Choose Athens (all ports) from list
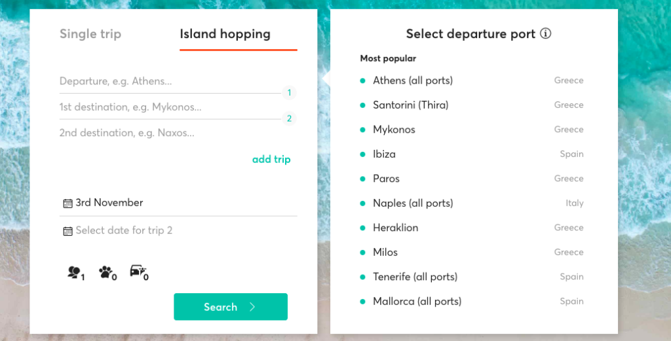671x341 pixels. tap(472, 81)
